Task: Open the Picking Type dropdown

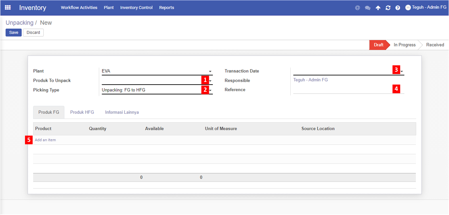Action: click(211, 90)
